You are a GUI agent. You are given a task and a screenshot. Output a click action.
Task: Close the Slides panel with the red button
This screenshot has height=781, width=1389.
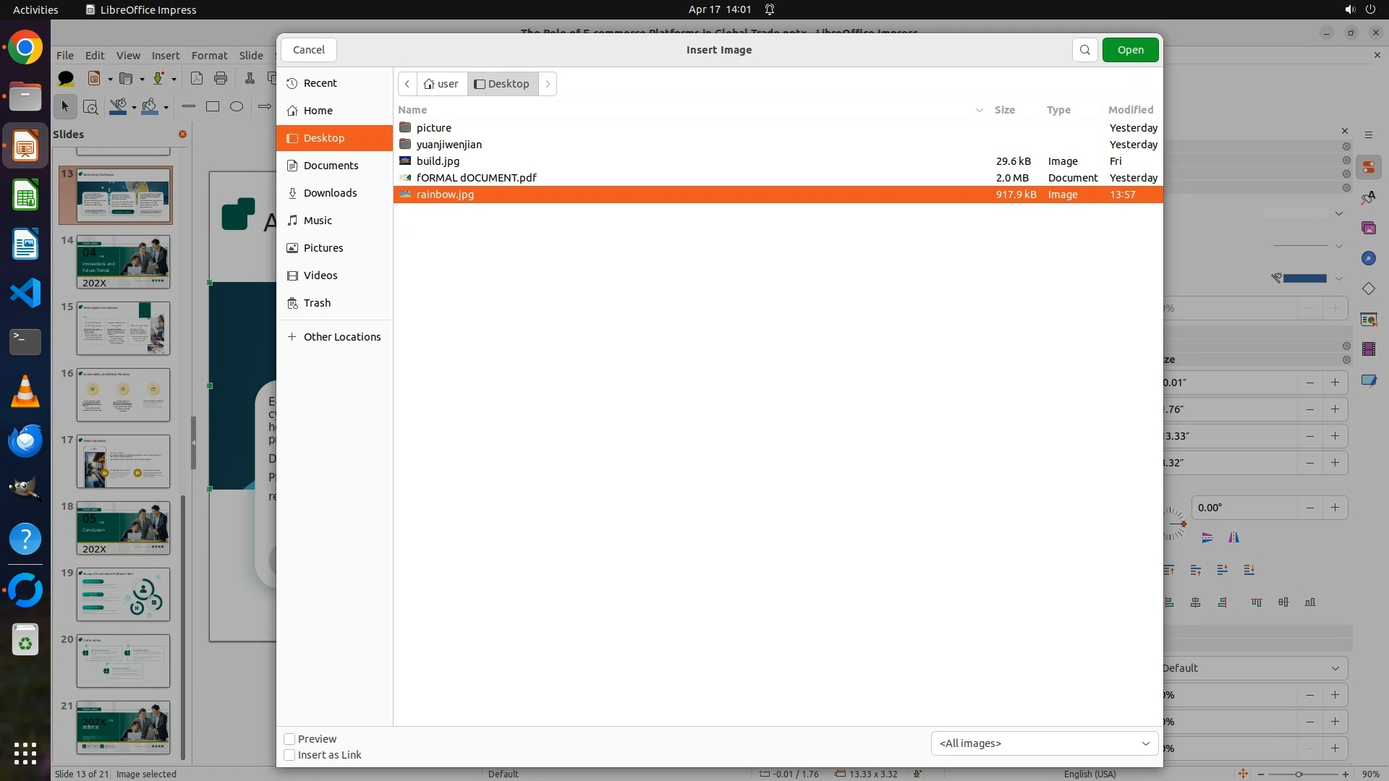coord(182,134)
